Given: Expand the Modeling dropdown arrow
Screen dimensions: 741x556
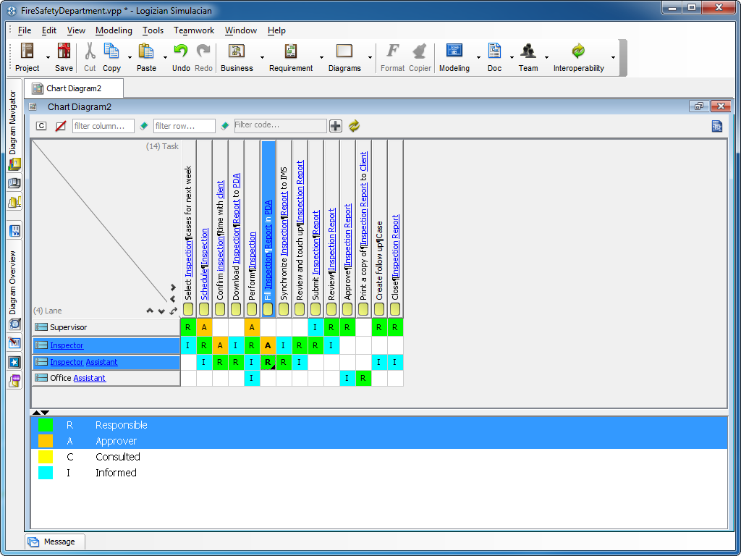Looking at the screenshot, I should [x=478, y=58].
